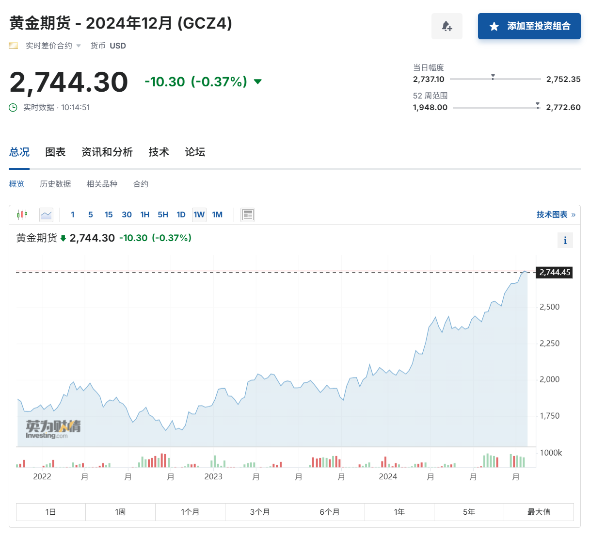The width and height of the screenshot is (590, 540).
Task: Select the candlestick chart type icon
Action: 21,214
